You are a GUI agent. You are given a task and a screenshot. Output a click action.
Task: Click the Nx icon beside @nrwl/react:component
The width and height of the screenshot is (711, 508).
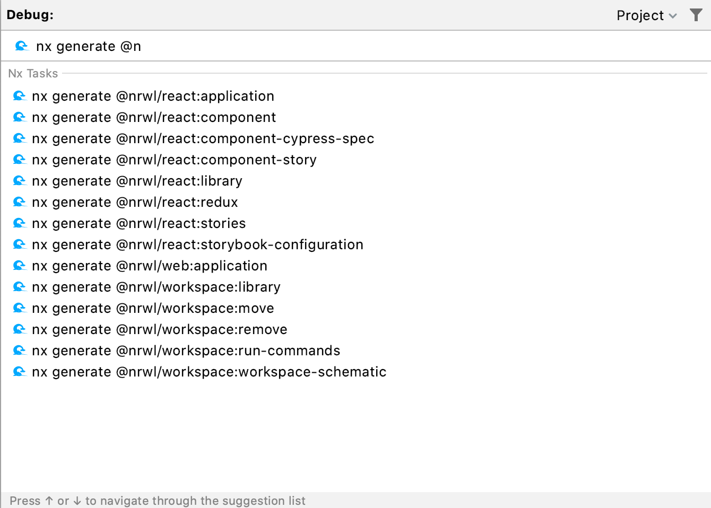coord(20,117)
